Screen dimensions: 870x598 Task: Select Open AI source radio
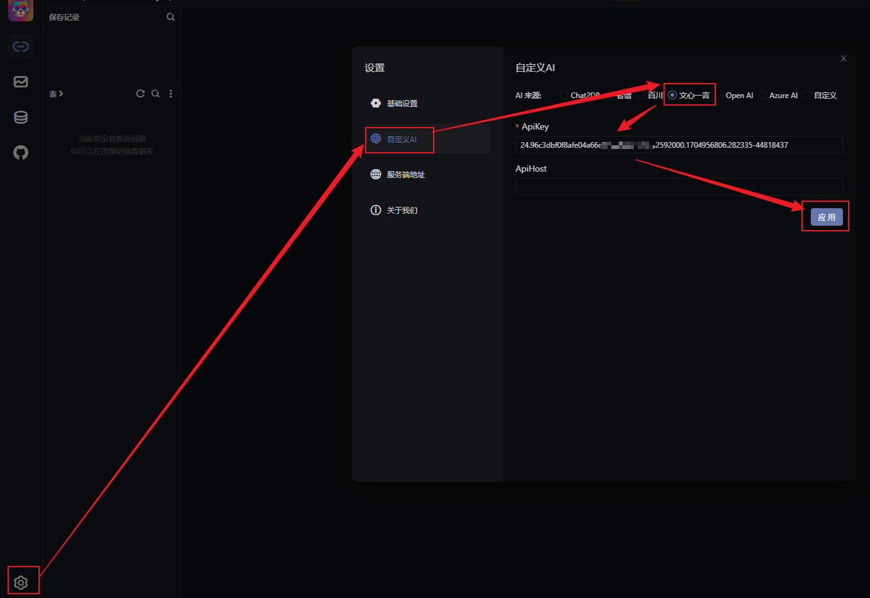tap(720, 96)
